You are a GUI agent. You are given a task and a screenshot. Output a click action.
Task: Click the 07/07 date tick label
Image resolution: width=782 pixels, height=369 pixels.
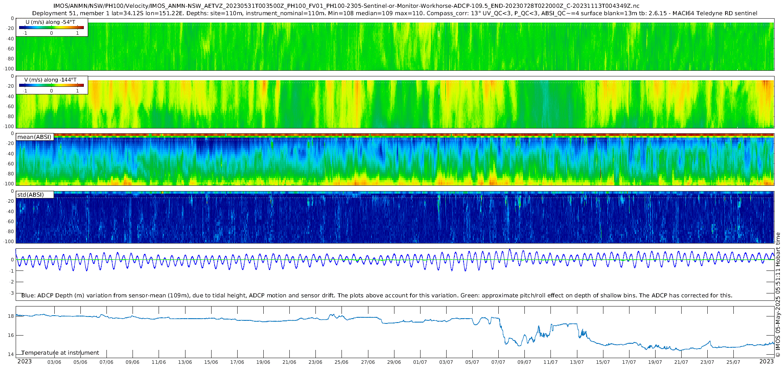[498, 362]
